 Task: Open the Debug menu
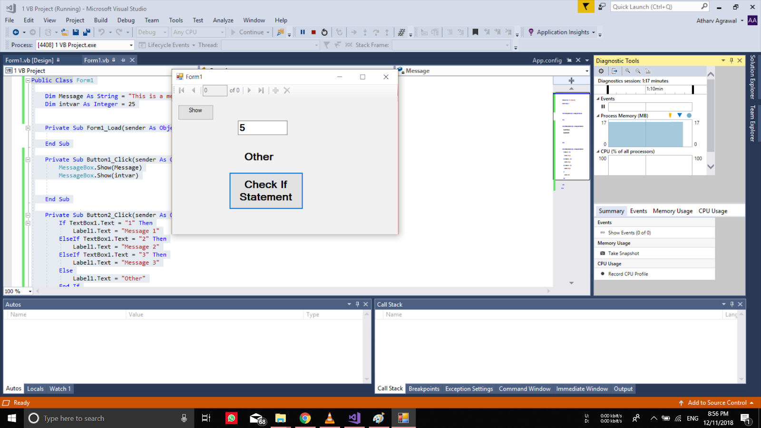[126, 20]
